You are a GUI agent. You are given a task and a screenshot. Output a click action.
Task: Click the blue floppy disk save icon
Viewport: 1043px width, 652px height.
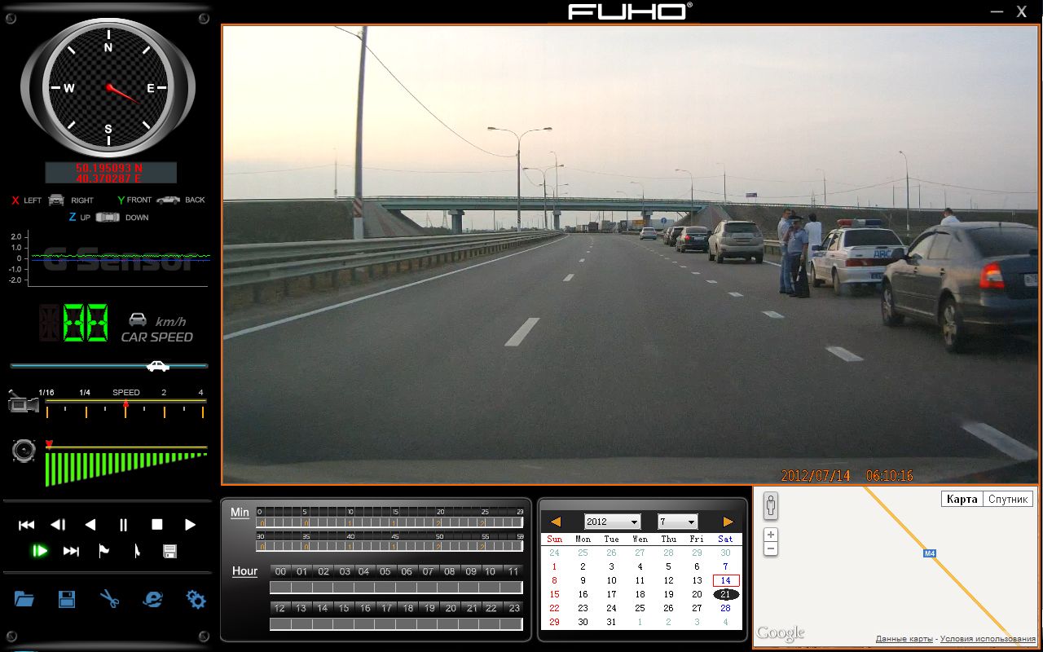[x=67, y=600]
